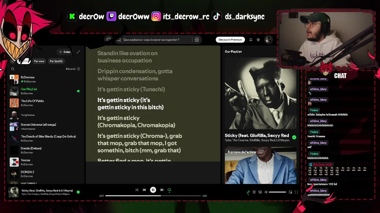
Task: Click RyuZeen_in4K's username in chat
Action: tap(322, 164)
